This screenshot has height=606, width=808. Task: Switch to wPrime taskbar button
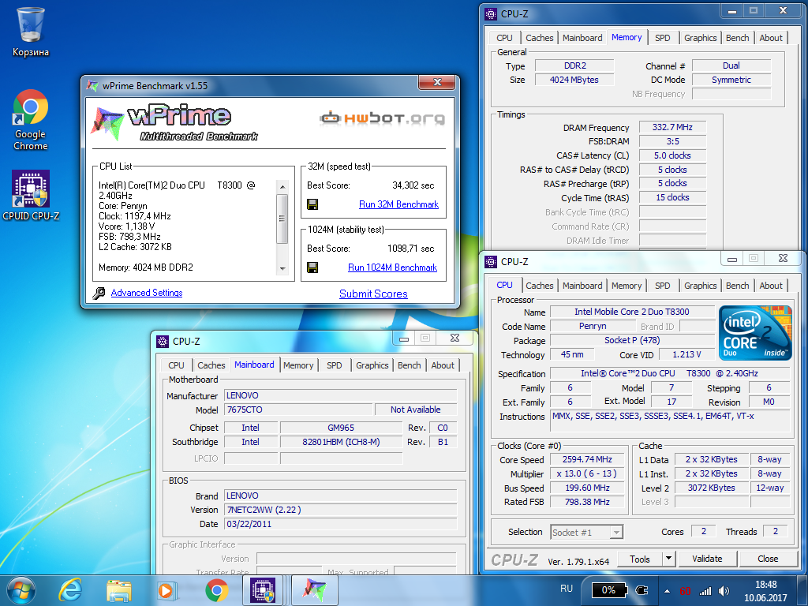[314, 590]
